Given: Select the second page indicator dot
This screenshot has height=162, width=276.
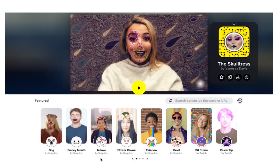Looking at the screenshot, I should [x=140, y=159].
